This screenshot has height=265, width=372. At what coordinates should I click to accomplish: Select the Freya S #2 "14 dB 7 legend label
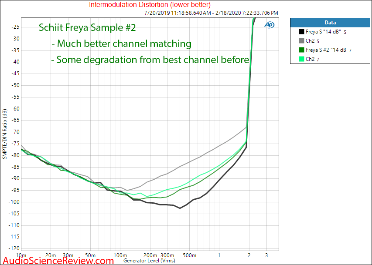tap(328, 50)
